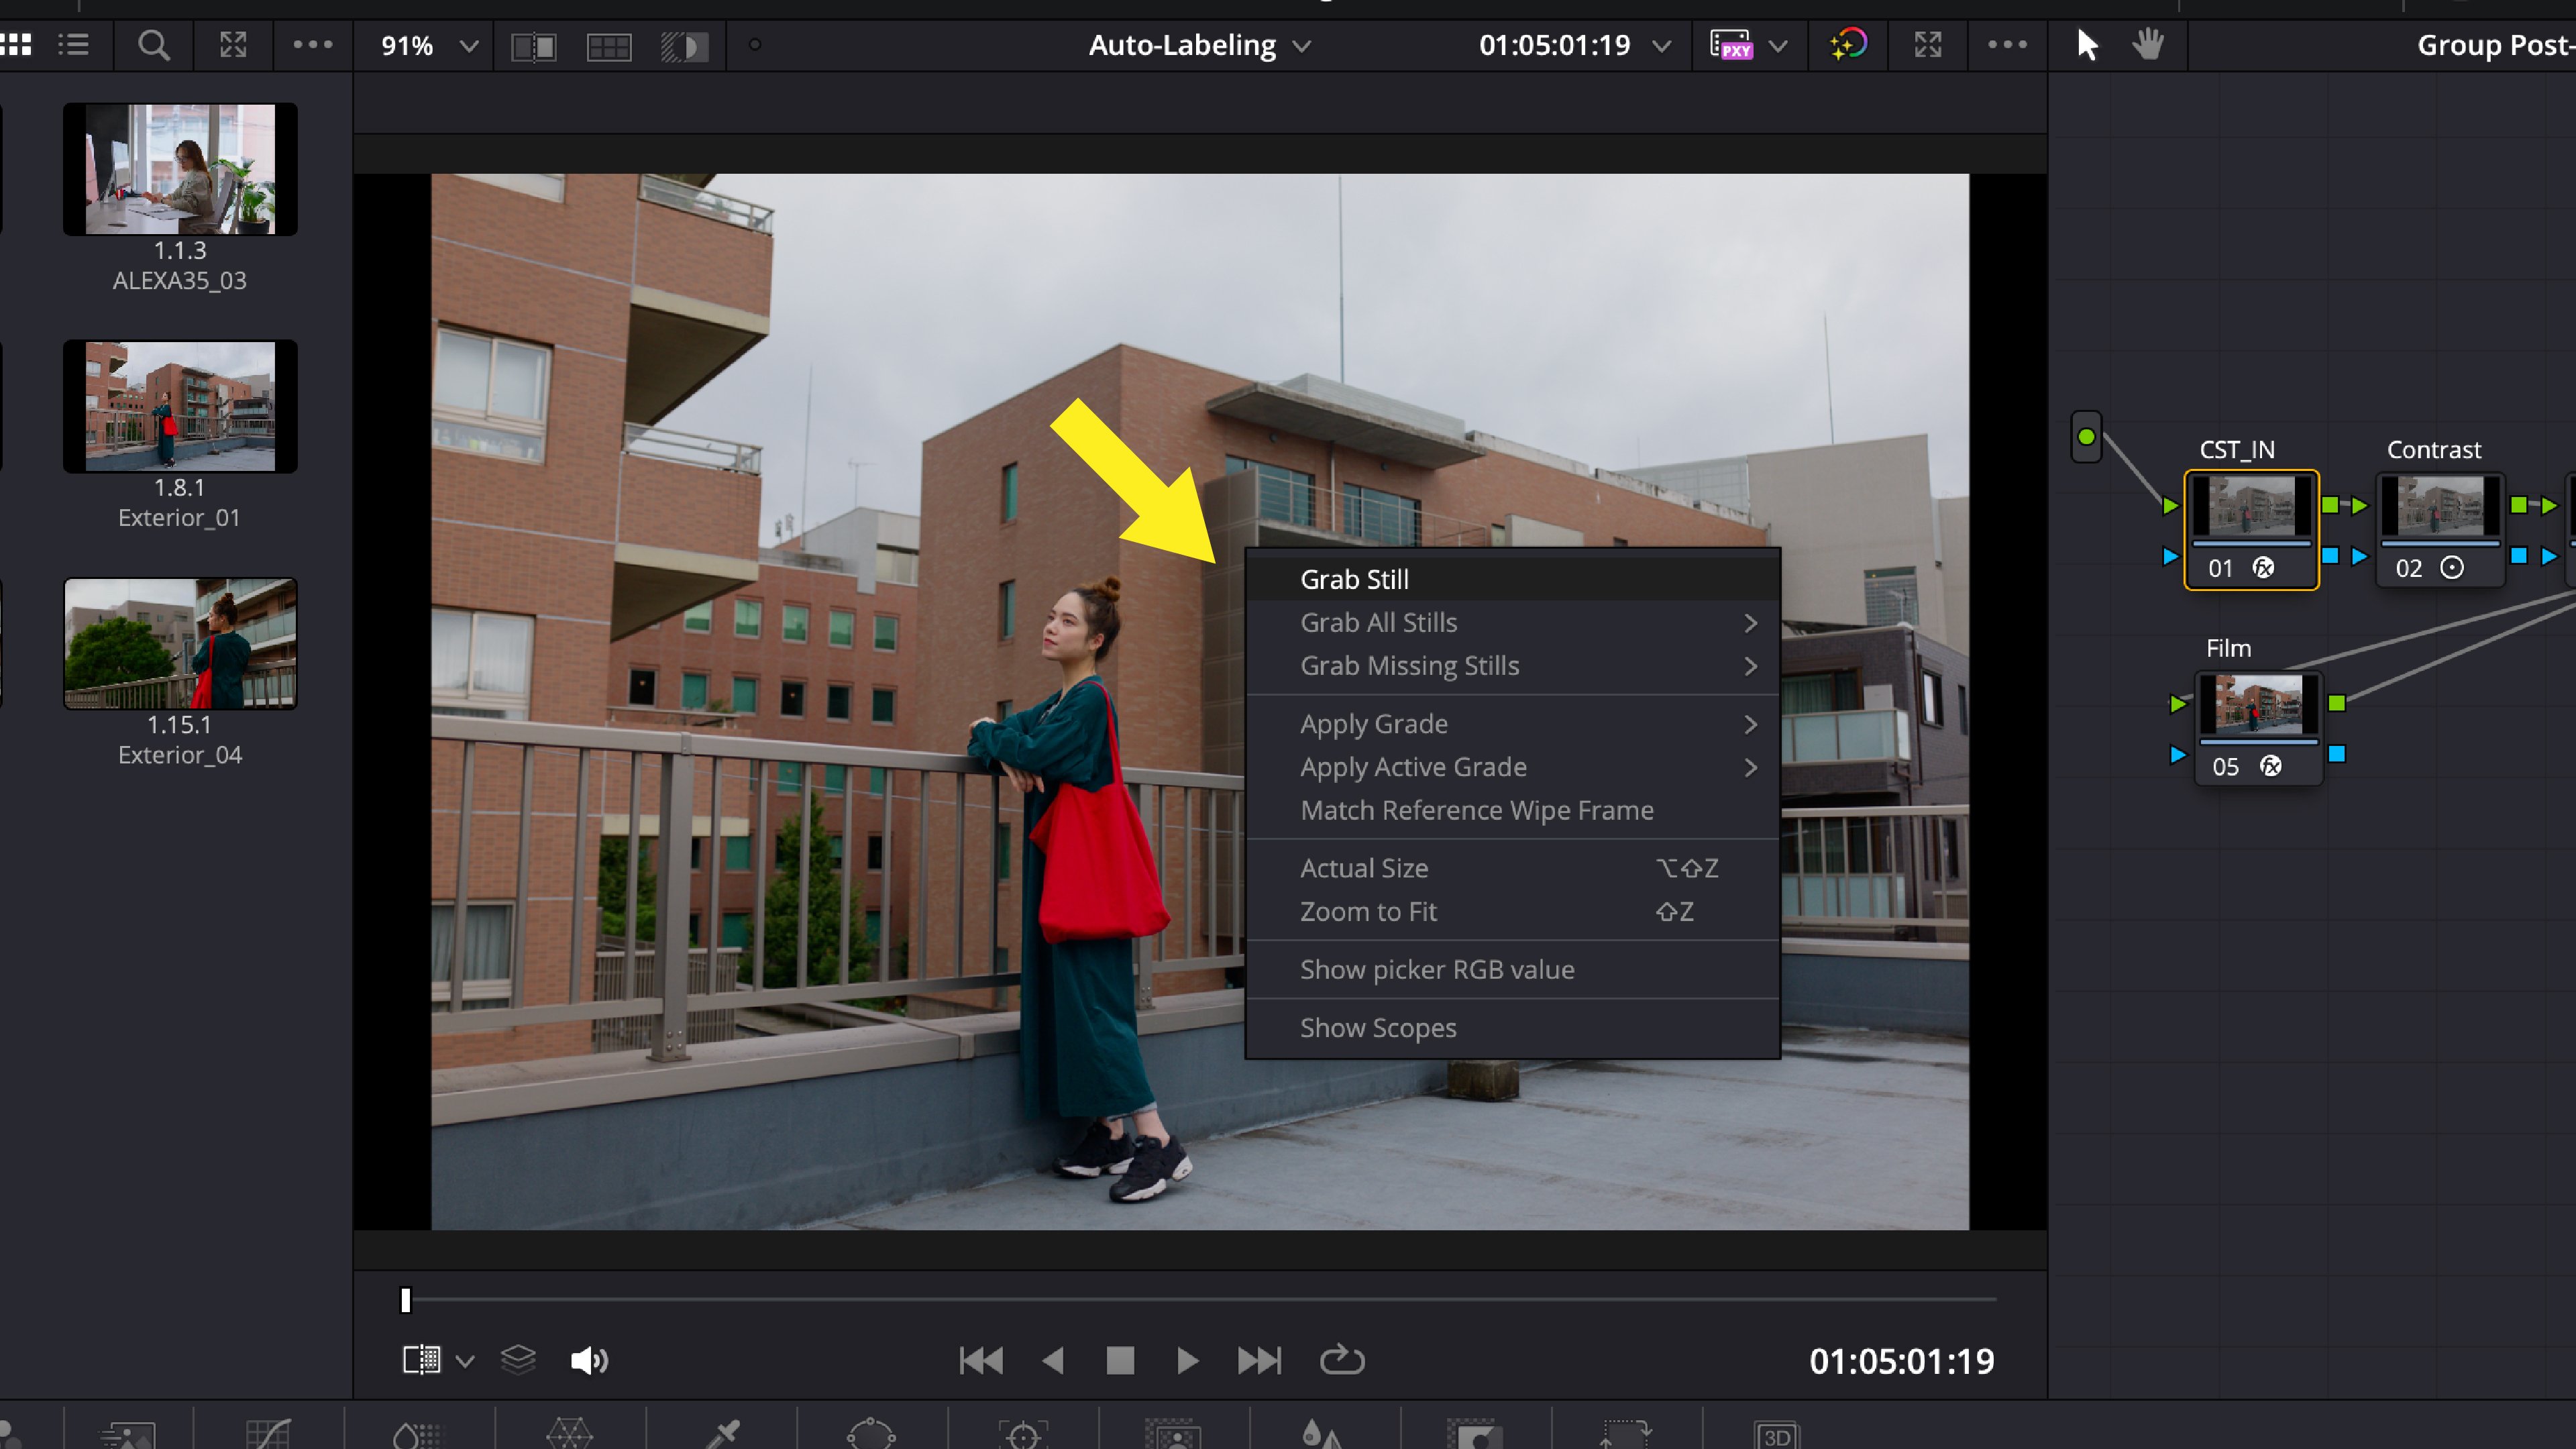
Task: Select Show Scopes from the context menu
Action: pos(1378,1027)
